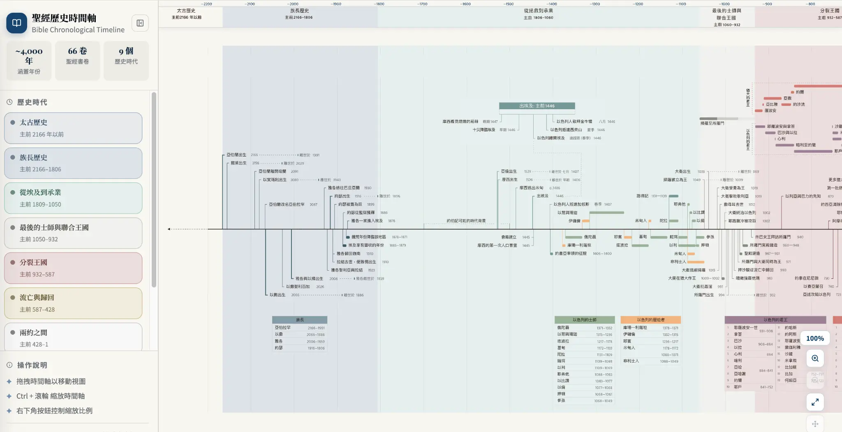Collapse the sidebar panel toggle icon

point(140,23)
